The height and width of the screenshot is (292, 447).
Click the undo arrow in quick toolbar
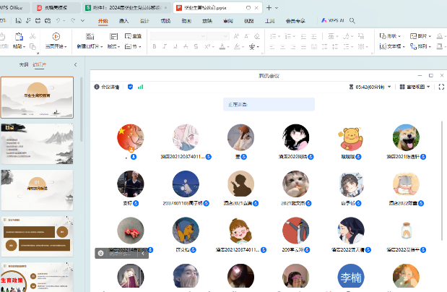(58, 22)
